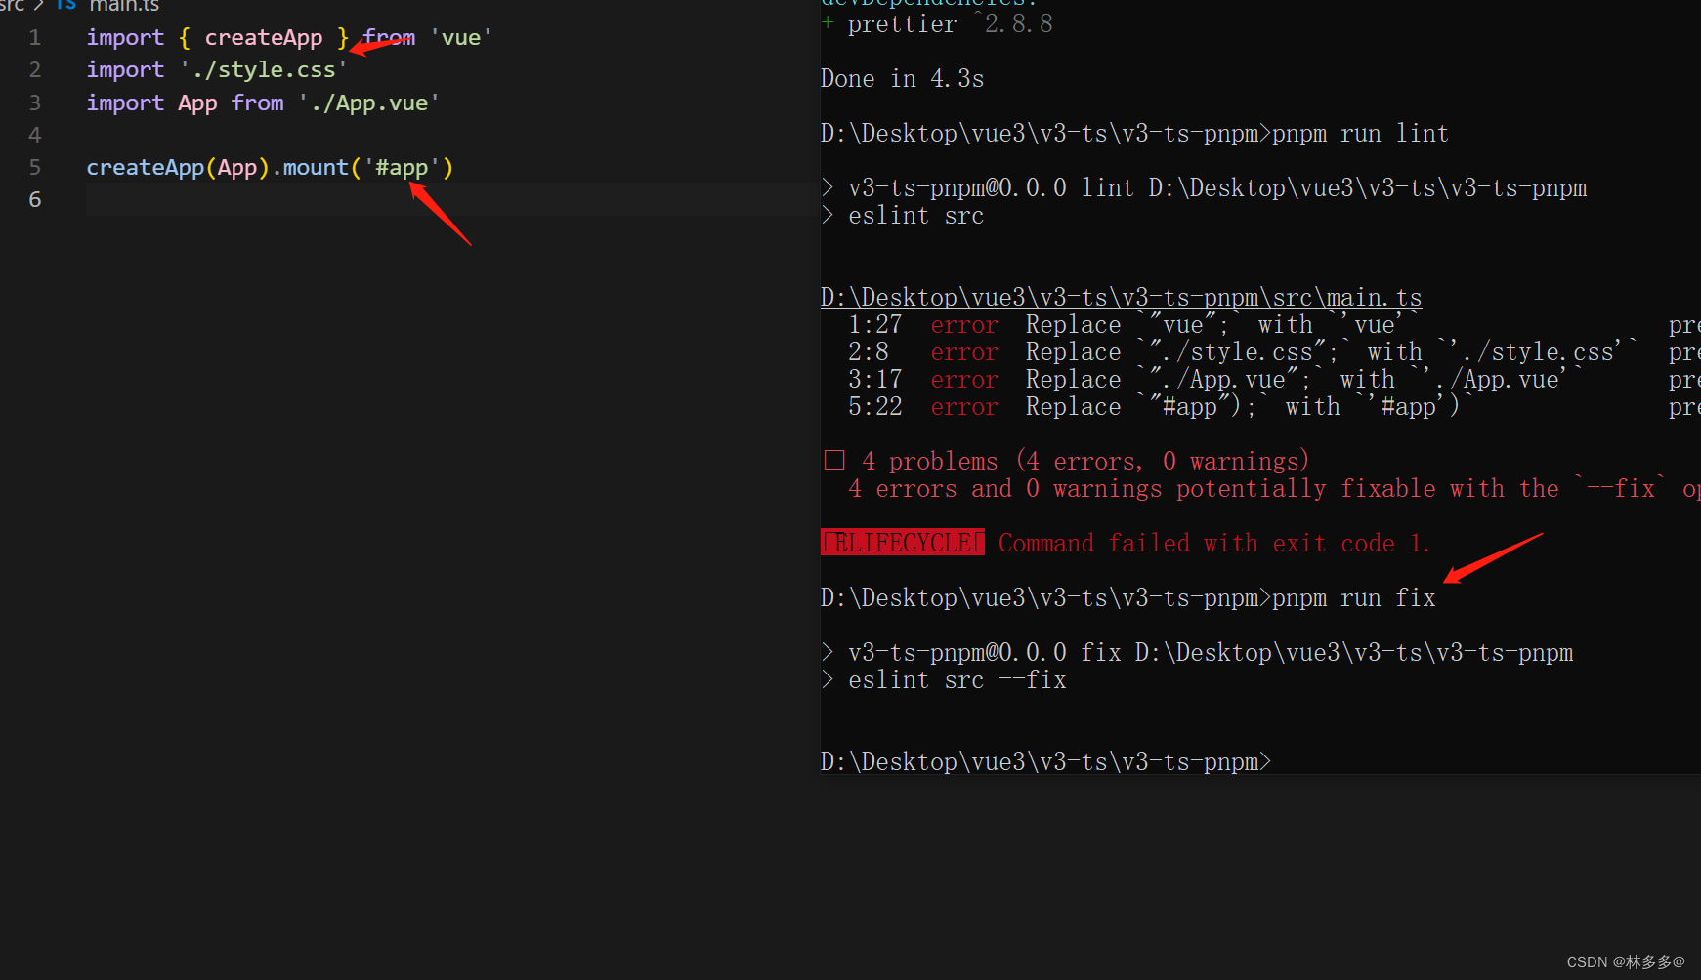Screen dimensions: 1701x980
Task: Click the 'pnpm run lint' command line
Action: point(1134,134)
